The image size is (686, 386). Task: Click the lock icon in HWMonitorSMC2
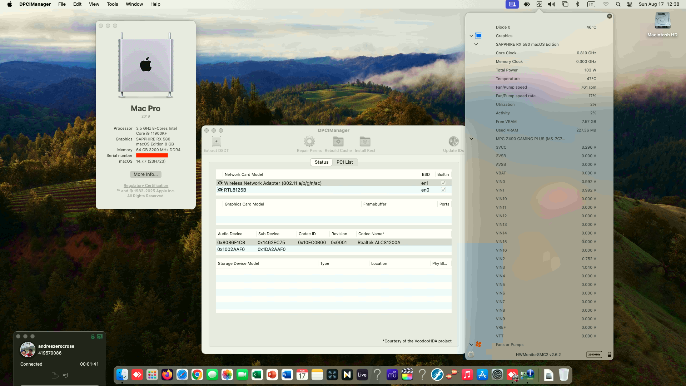[x=609, y=354]
